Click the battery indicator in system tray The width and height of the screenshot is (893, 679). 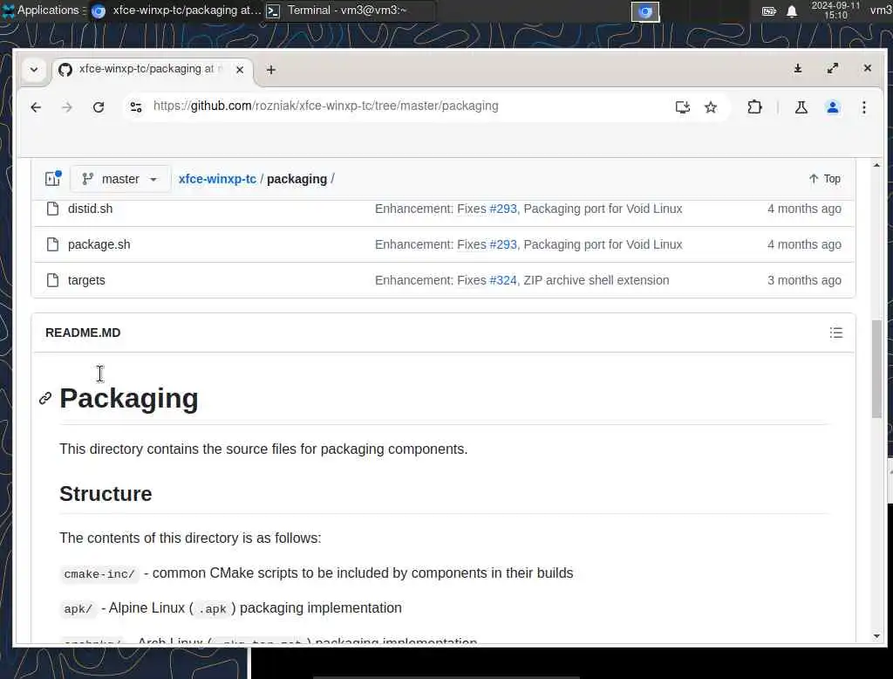[769, 10]
